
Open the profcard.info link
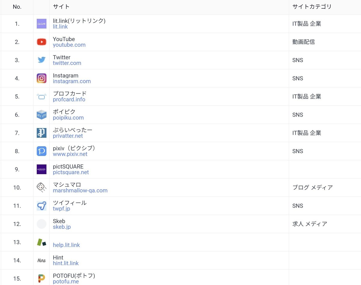69,99
